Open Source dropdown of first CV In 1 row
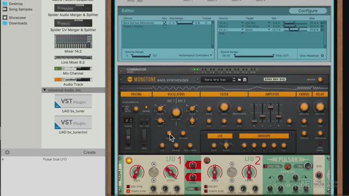 [242, 23]
